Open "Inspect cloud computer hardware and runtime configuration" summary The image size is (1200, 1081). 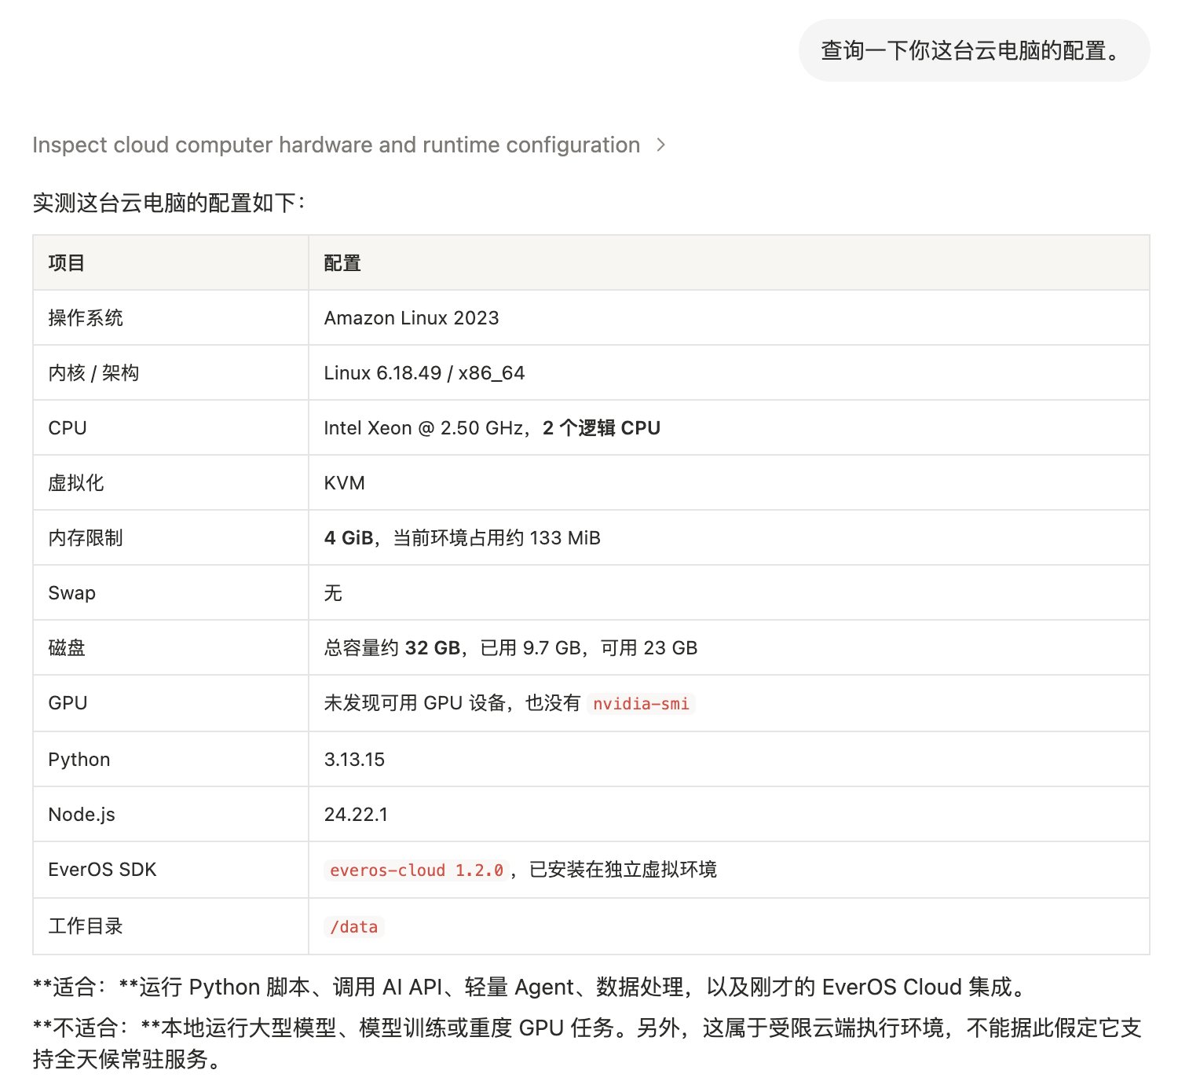[x=336, y=145]
